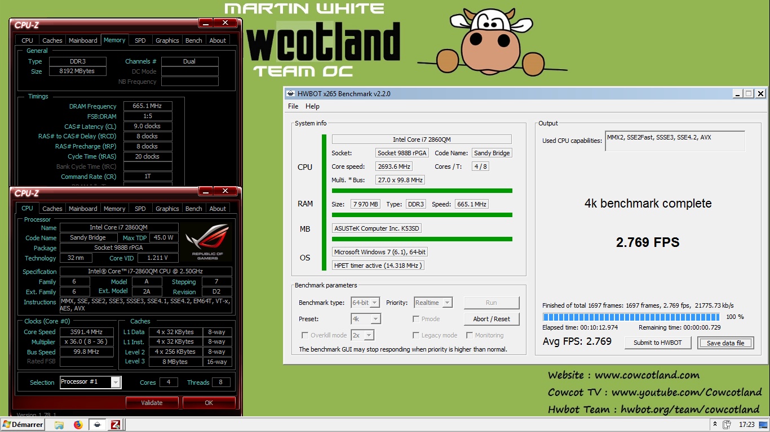The height and width of the screenshot is (432, 770).
Task: Open About tab in CPU-Z memory window
Action: pyautogui.click(x=218, y=40)
